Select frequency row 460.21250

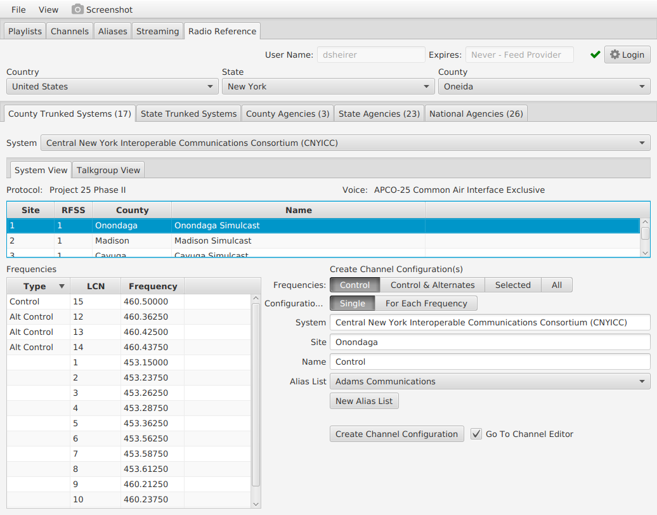129,484
